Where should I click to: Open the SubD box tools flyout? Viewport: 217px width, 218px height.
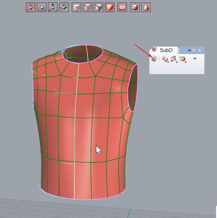click(182, 59)
